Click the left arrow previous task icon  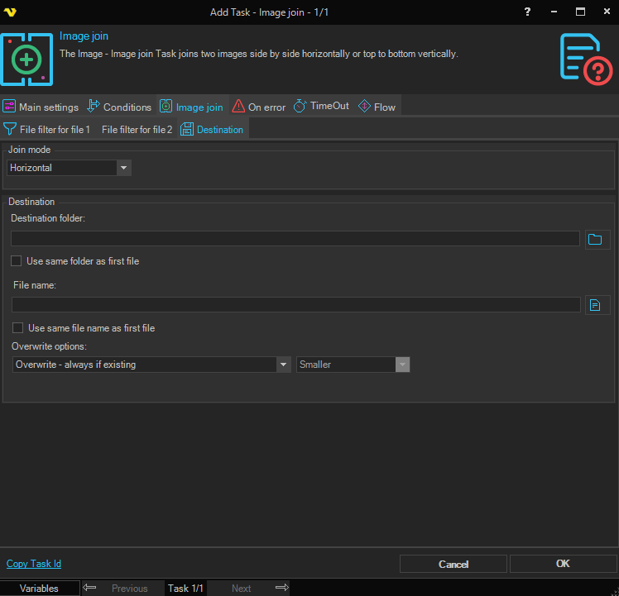click(90, 588)
